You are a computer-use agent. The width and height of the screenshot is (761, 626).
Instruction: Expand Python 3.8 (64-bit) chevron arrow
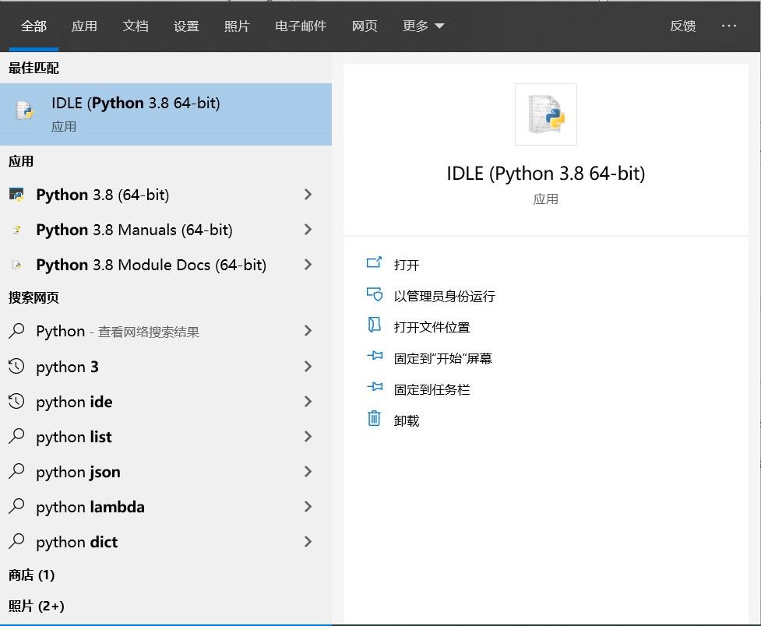pos(308,195)
